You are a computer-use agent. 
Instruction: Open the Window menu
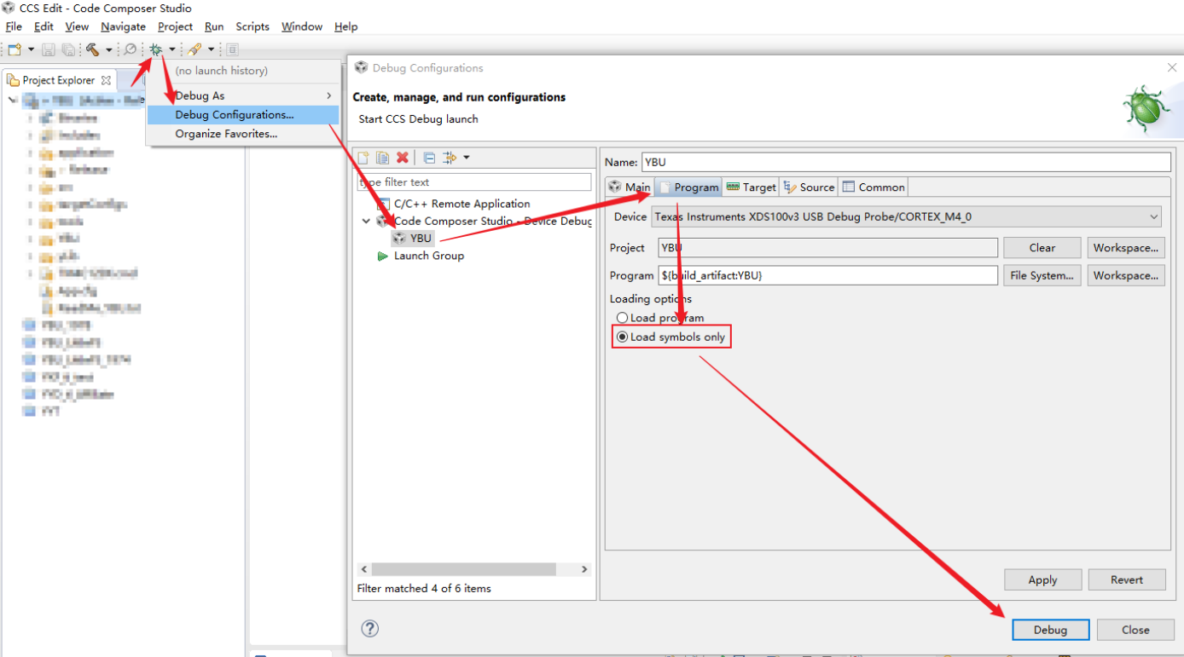click(x=302, y=26)
